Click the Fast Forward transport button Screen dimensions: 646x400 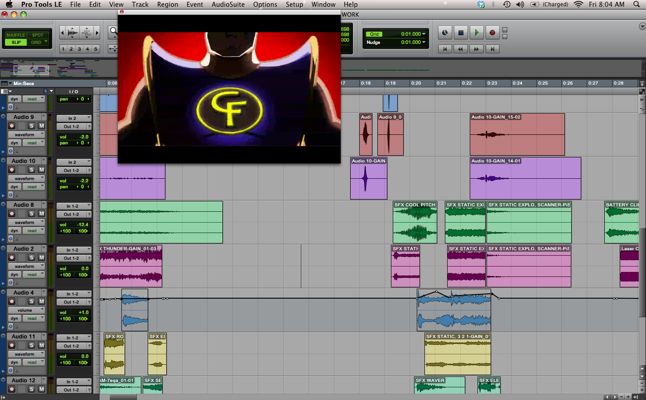(x=477, y=49)
